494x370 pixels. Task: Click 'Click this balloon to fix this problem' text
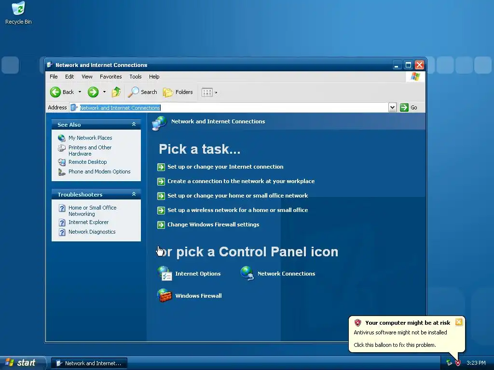[x=395, y=345]
